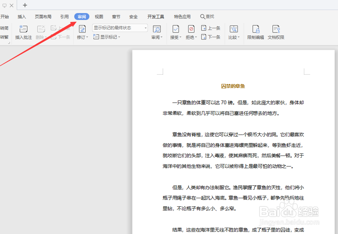Select the Review (审阅) tab
Viewport: 338px width, 234px height.
(82, 17)
